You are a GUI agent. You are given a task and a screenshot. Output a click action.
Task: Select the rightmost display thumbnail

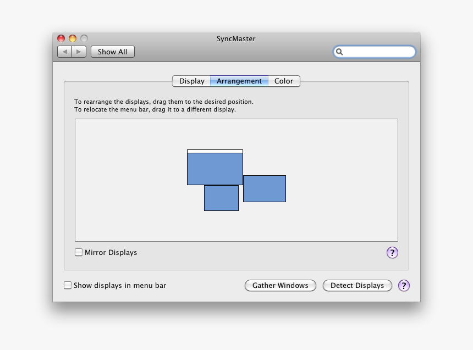tap(264, 188)
